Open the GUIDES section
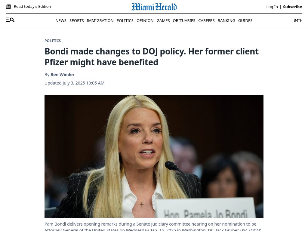Screen dimensions: 308x231 click(245, 21)
